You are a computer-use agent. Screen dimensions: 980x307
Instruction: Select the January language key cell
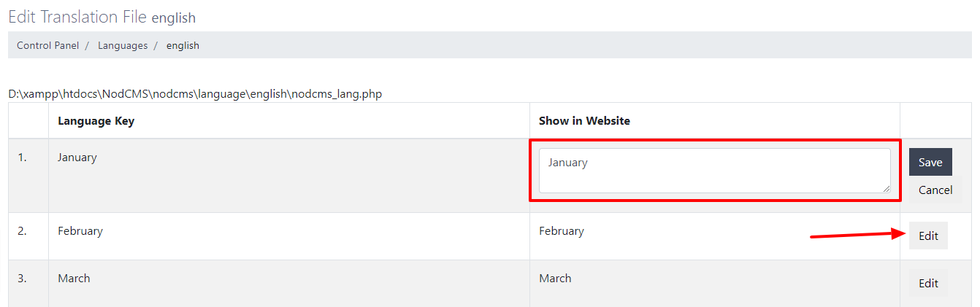(x=77, y=158)
